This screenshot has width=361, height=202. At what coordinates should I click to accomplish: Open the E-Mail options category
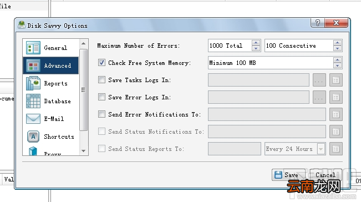50,119
